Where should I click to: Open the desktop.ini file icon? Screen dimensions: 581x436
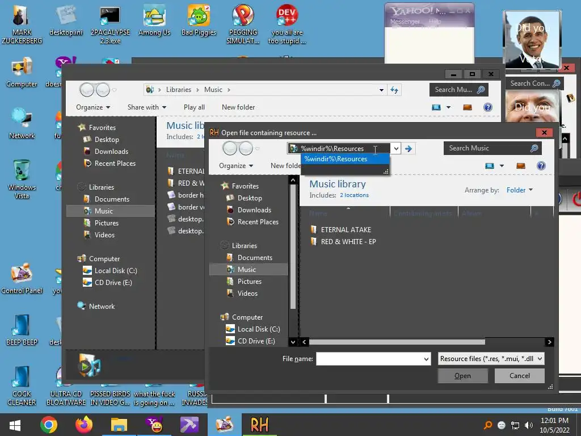66,22
